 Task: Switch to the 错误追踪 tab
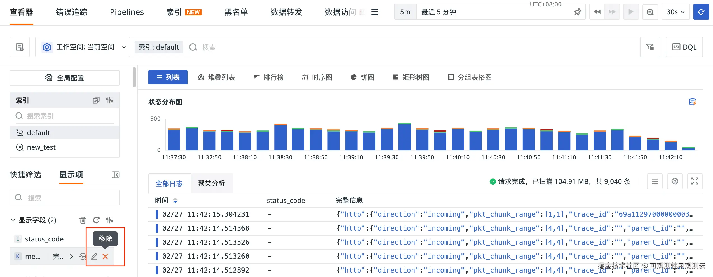coord(72,12)
